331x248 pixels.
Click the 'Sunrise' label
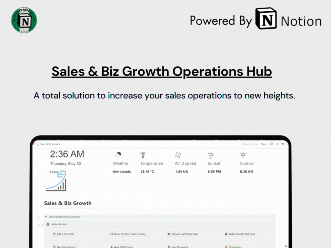(x=247, y=163)
